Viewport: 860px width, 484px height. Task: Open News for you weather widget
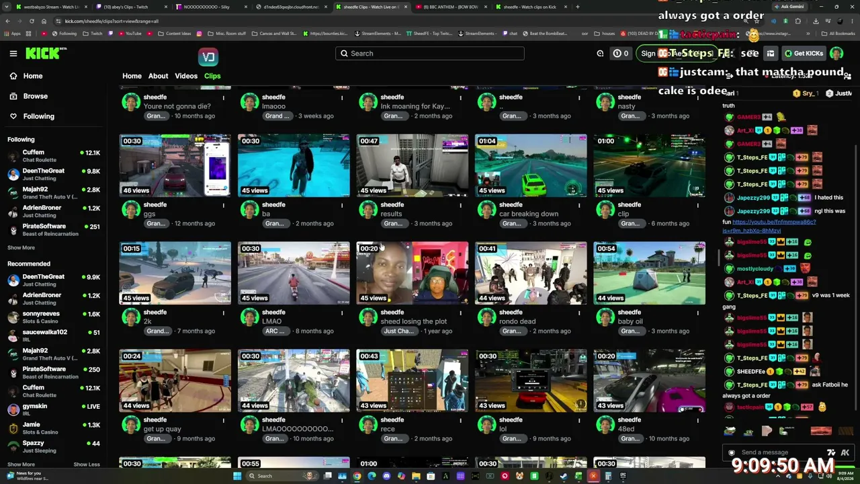pyautogui.click(x=27, y=476)
